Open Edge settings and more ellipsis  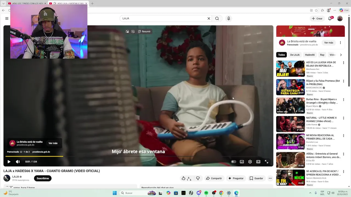[335, 10]
